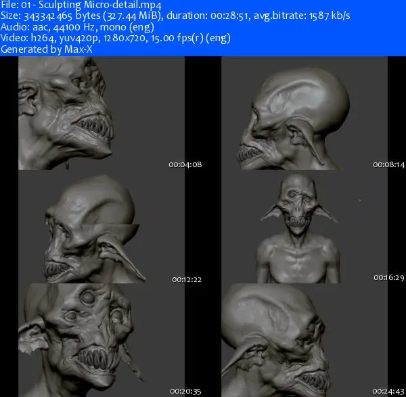Open the thumbnail stamped 00:08:14
This screenshot has width=406, height=397.
304,113
